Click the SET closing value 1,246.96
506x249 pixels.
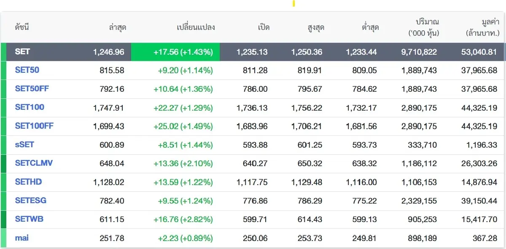108,52
